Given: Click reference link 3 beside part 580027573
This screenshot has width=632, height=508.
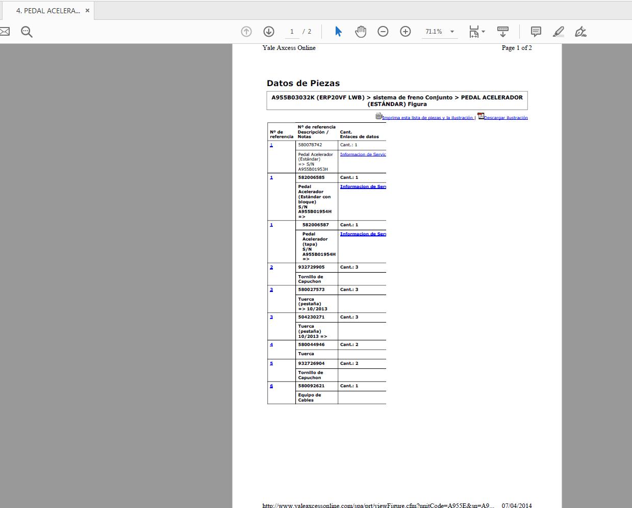Looking at the screenshot, I should tap(271, 289).
